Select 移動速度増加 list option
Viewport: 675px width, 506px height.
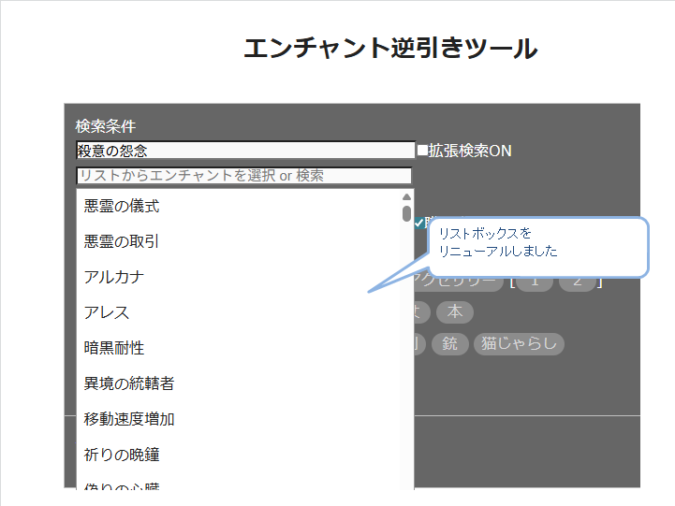coord(129,419)
